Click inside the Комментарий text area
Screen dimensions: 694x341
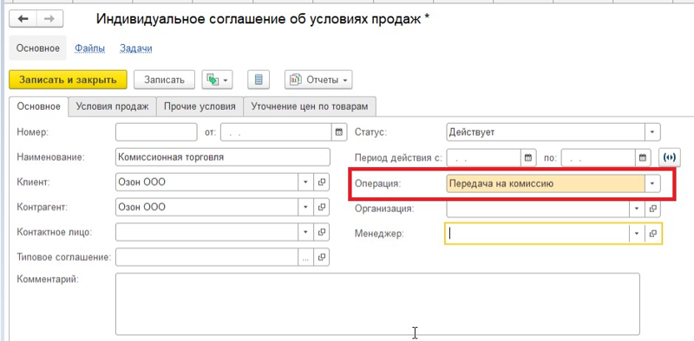(x=377, y=304)
